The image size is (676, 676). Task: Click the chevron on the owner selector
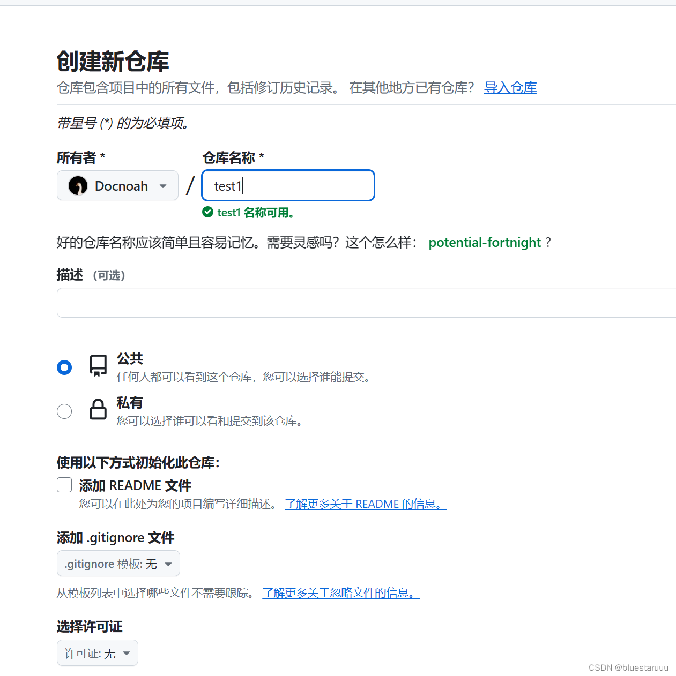pos(163,186)
